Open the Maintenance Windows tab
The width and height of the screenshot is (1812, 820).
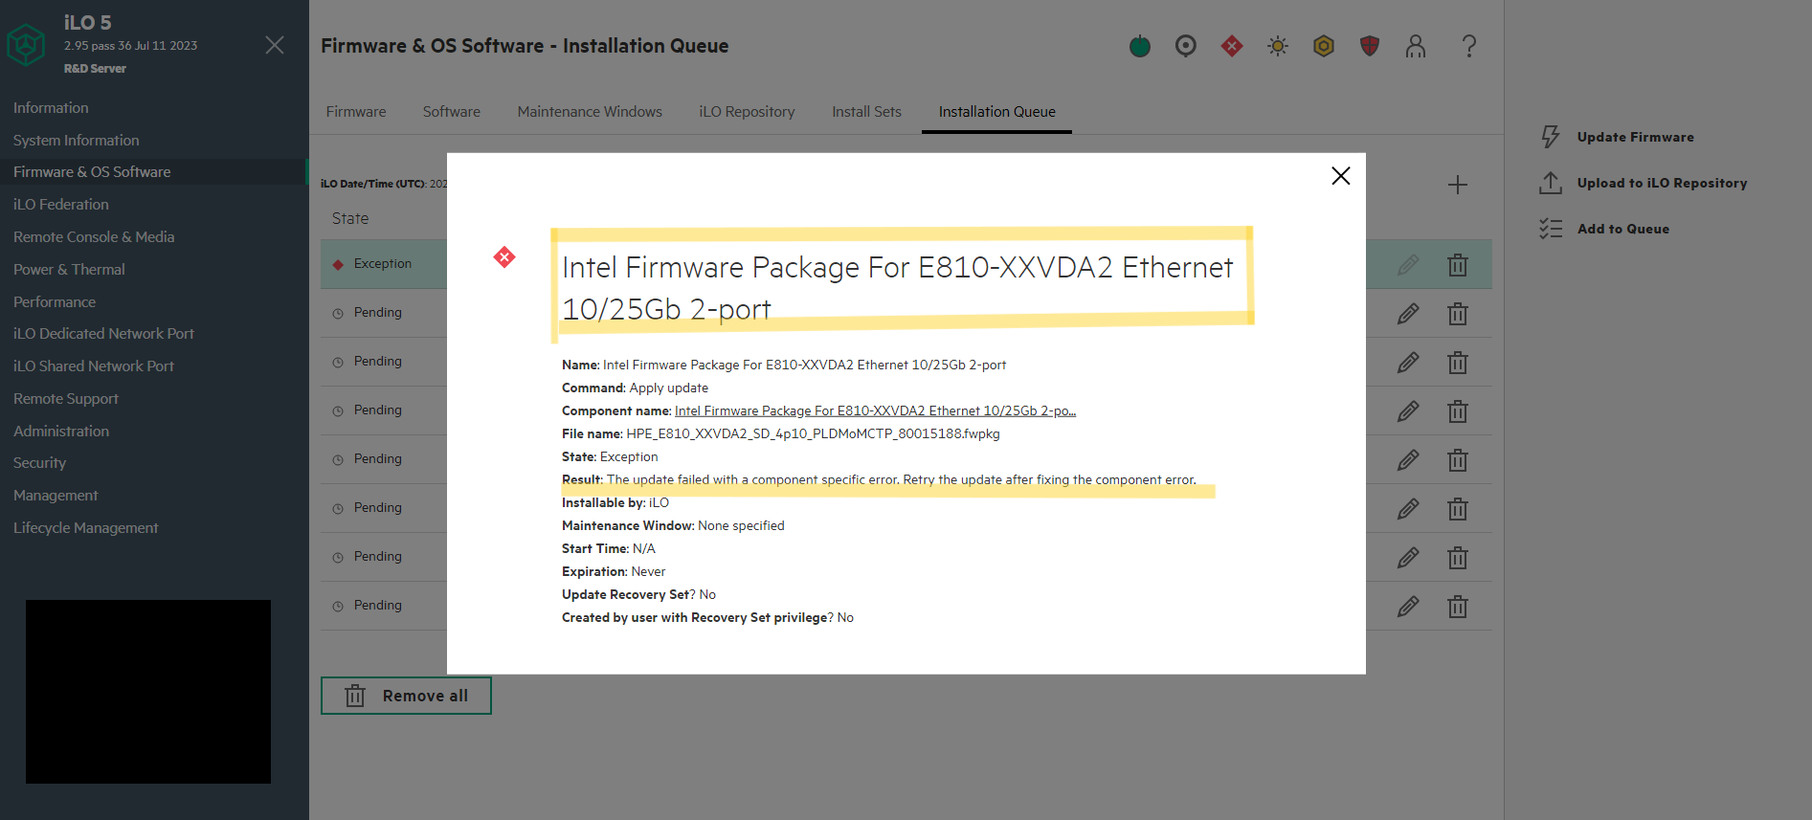(589, 111)
